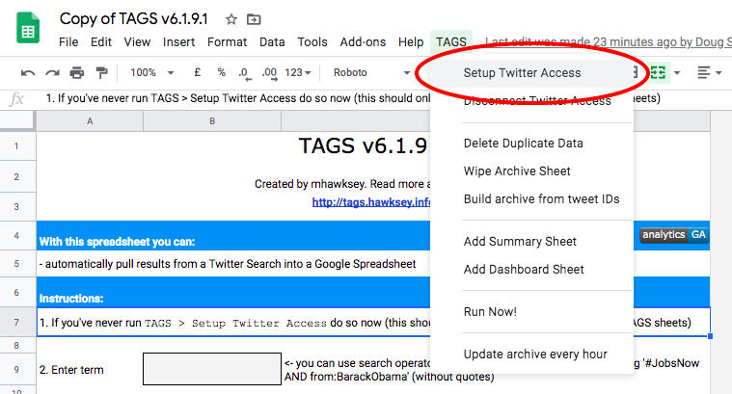The width and height of the screenshot is (732, 394).
Task: Open the Format menu
Action: click(227, 42)
